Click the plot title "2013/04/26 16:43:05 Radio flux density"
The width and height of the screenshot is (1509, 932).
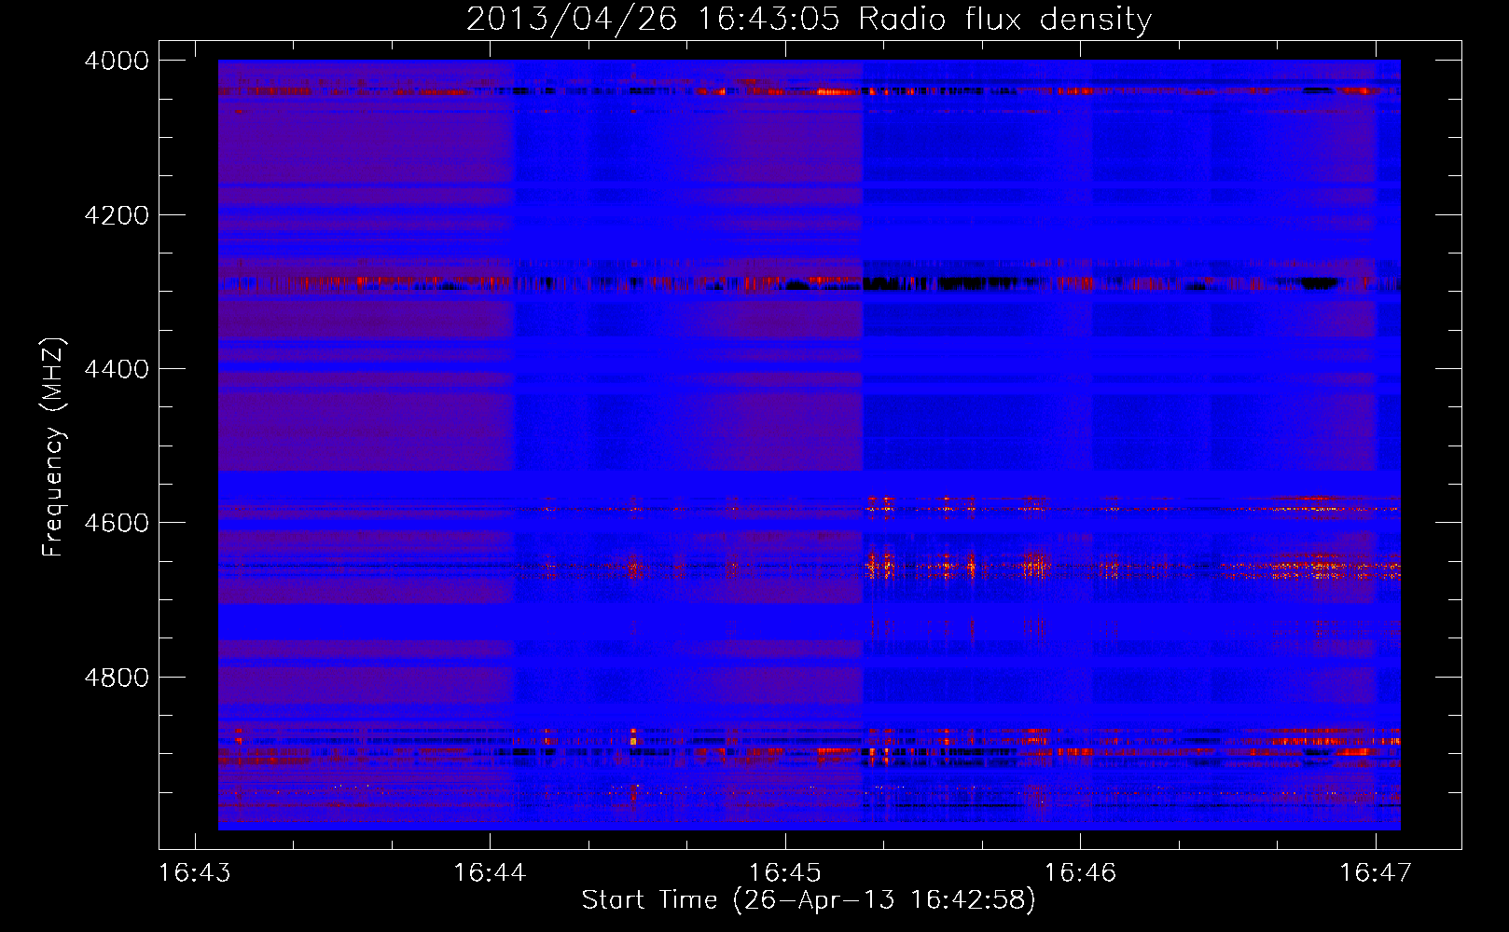click(809, 20)
